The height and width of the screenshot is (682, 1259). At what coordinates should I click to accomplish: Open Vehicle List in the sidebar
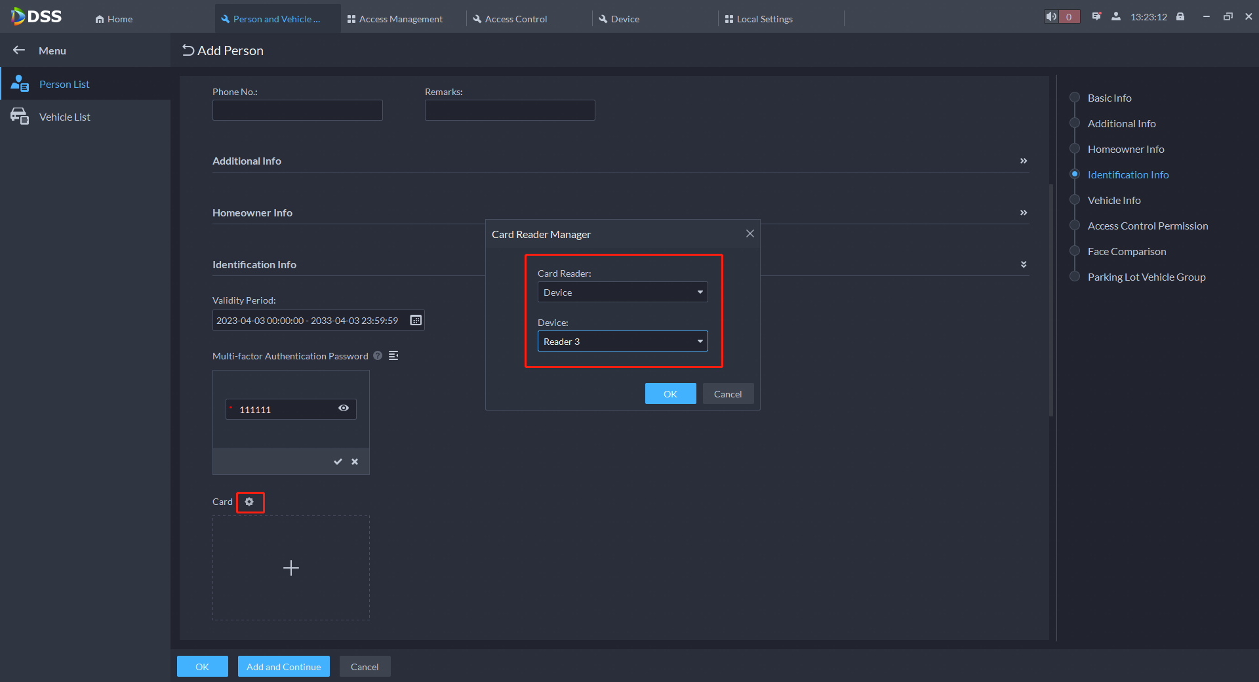coord(64,117)
